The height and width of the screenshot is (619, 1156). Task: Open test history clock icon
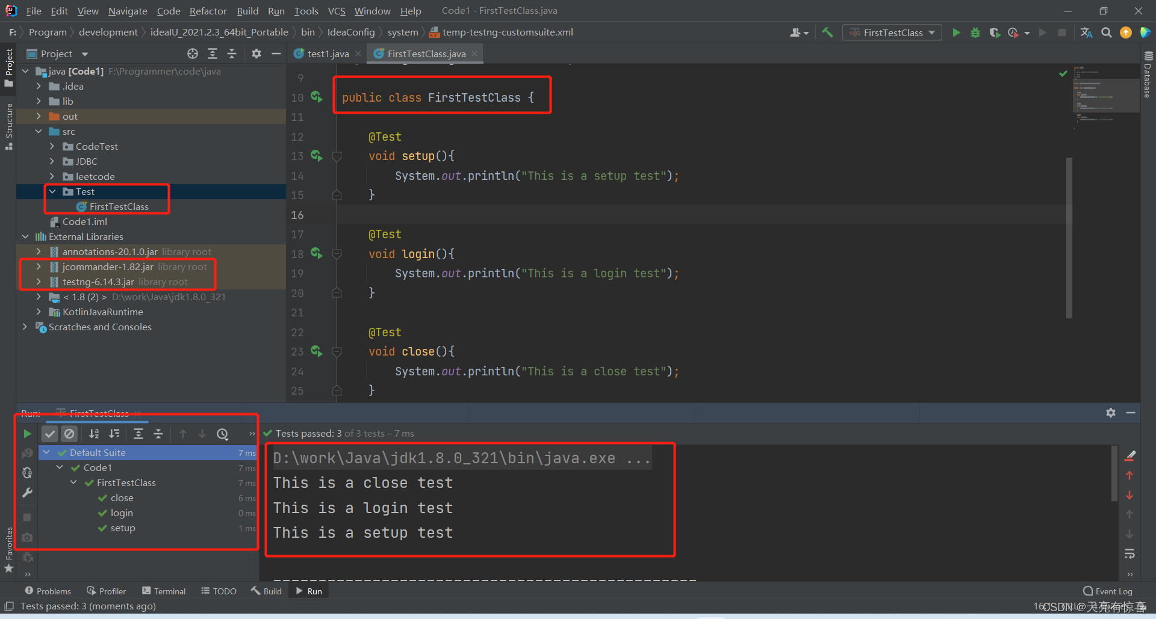point(223,434)
